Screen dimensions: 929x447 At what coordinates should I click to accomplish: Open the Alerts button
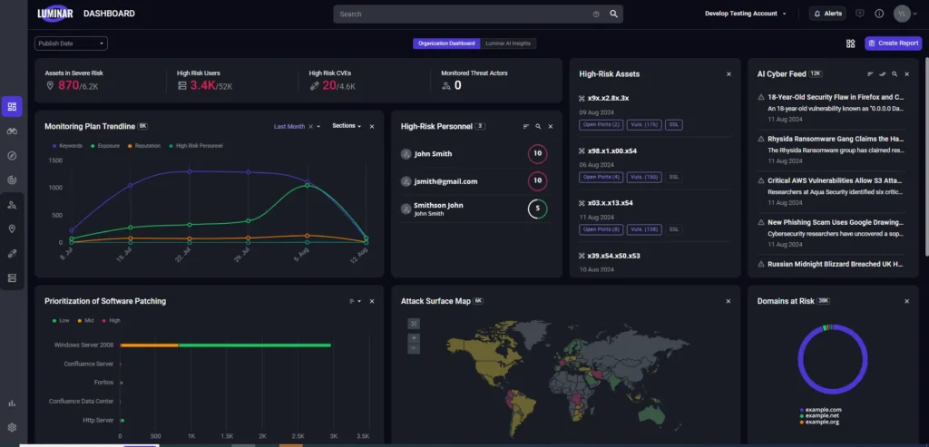pos(827,14)
